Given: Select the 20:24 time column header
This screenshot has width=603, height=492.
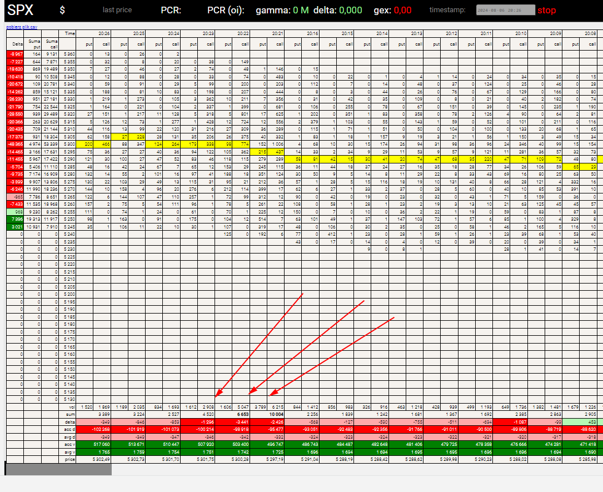Looking at the screenshot, I should 163,33.
